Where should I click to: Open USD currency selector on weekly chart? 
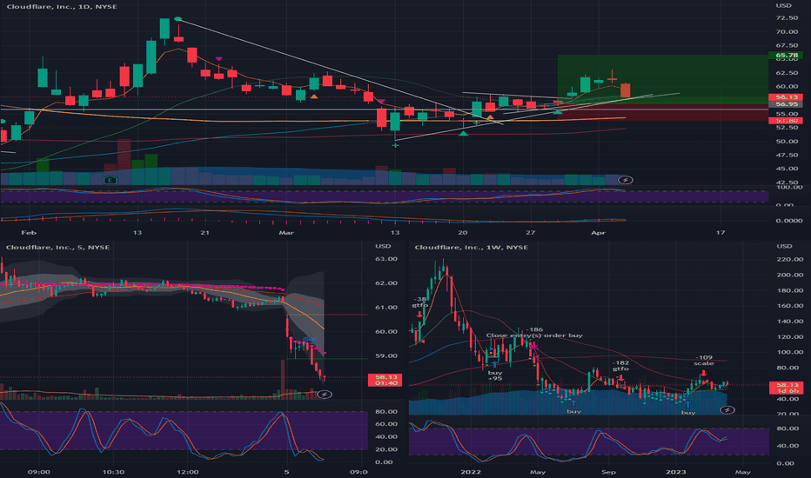click(783, 246)
